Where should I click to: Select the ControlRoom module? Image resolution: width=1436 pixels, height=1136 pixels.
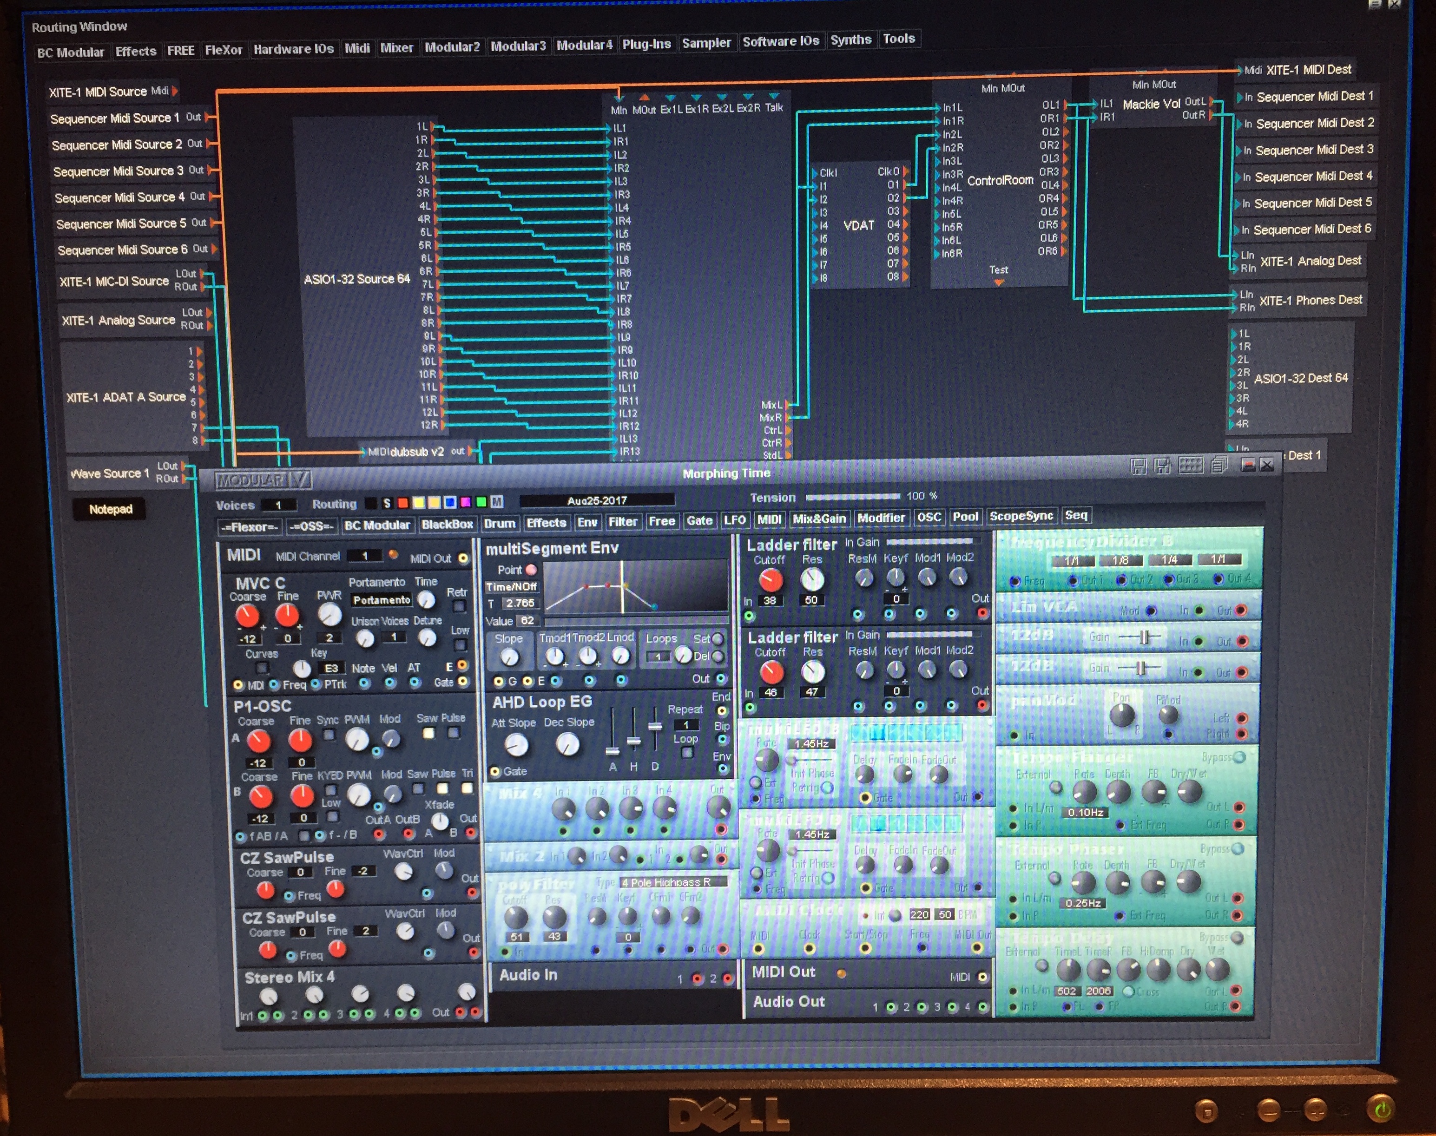coord(1000,181)
